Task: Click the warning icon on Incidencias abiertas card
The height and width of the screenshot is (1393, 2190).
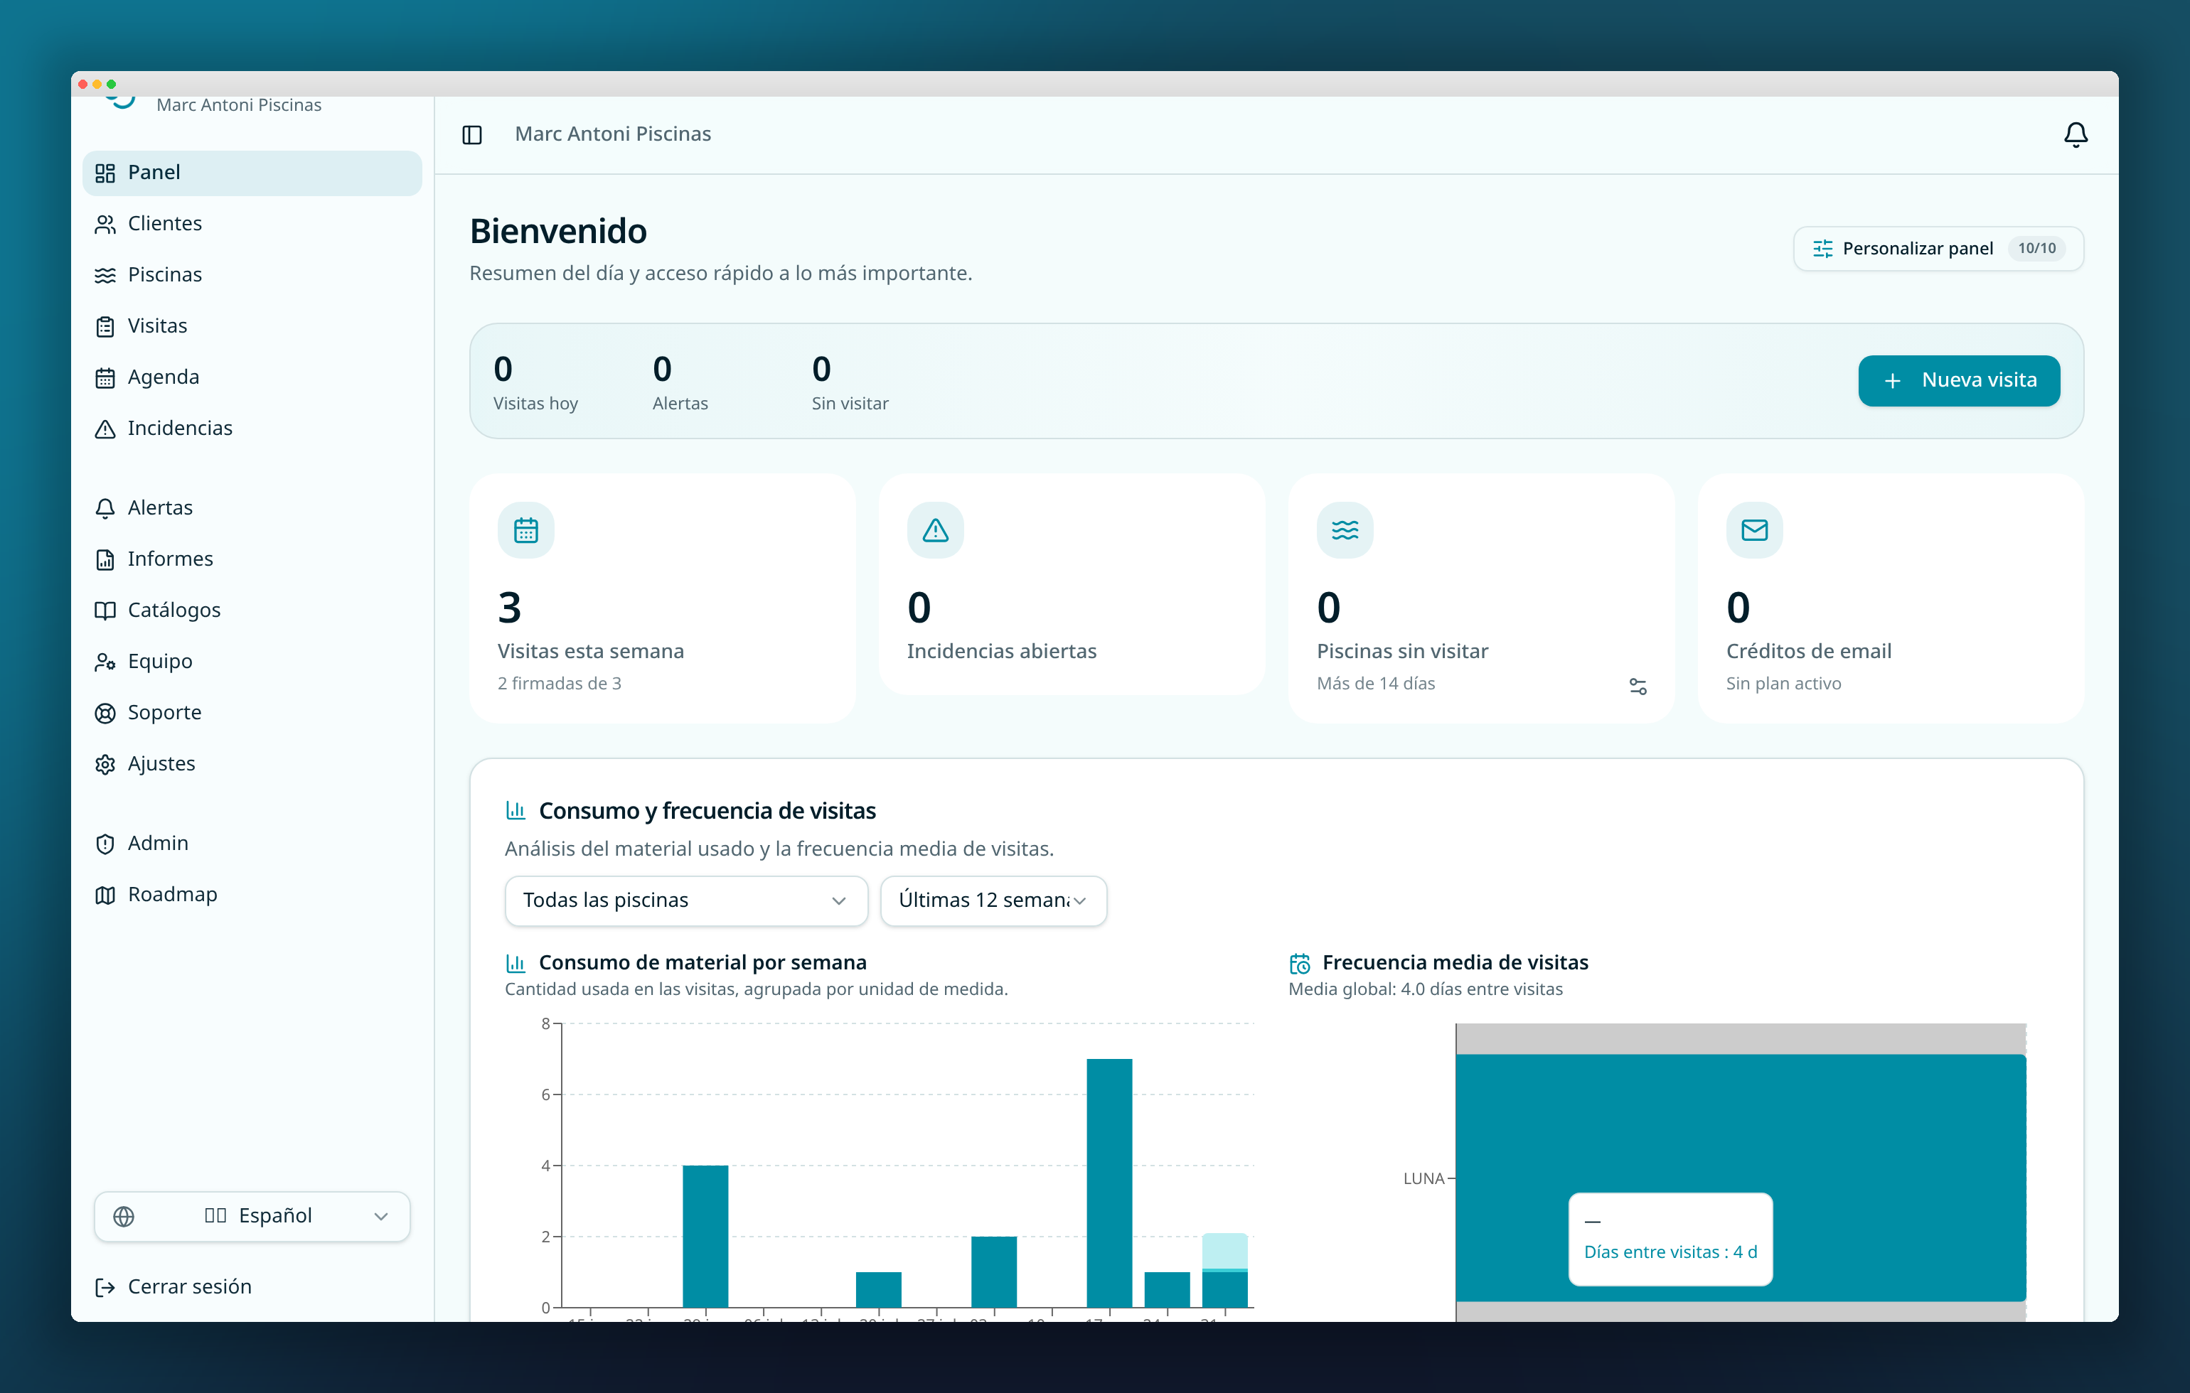Action: tap(935, 530)
